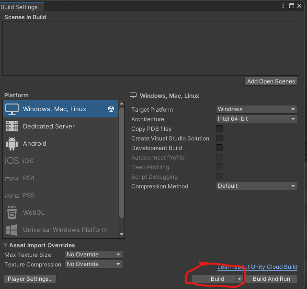Click the Universal Windows Platform logo icon
307x289 pixels.
[11, 230]
